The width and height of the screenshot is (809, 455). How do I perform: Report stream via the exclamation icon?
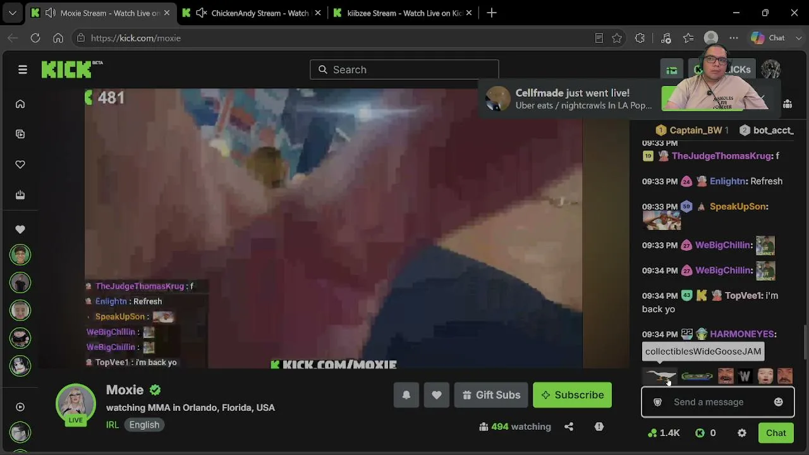tap(599, 427)
